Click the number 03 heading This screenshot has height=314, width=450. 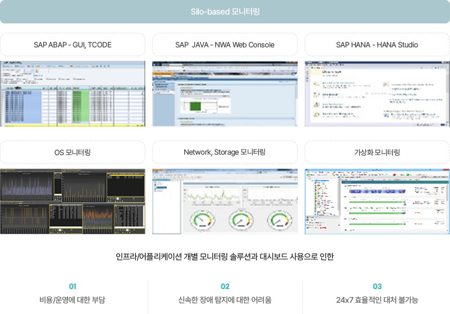(x=377, y=286)
